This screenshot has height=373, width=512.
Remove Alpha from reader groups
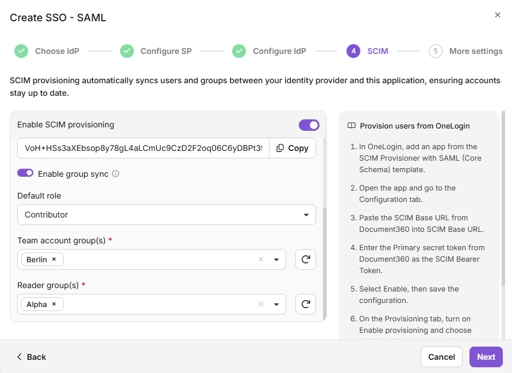[54, 304]
